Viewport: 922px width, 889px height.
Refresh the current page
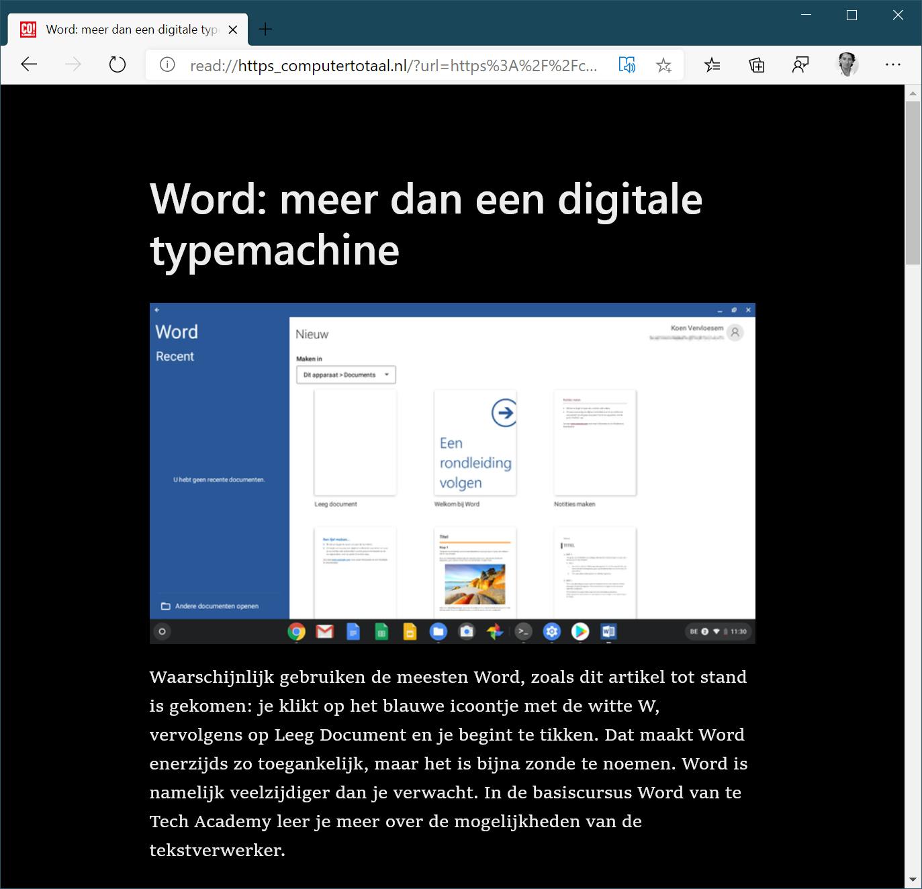[x=118, y=64]
